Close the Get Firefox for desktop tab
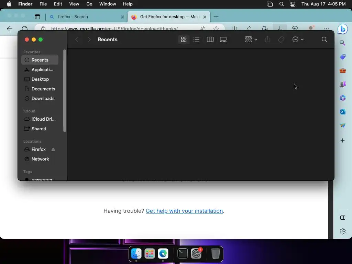This screenshot has width=352, height=264. [205, 17]
